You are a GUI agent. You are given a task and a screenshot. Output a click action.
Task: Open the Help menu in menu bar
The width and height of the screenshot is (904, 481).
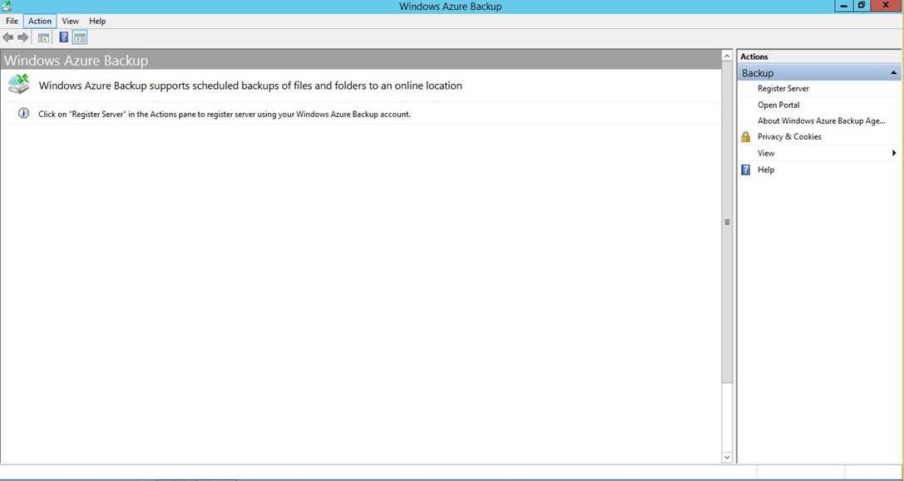(97, 21)
